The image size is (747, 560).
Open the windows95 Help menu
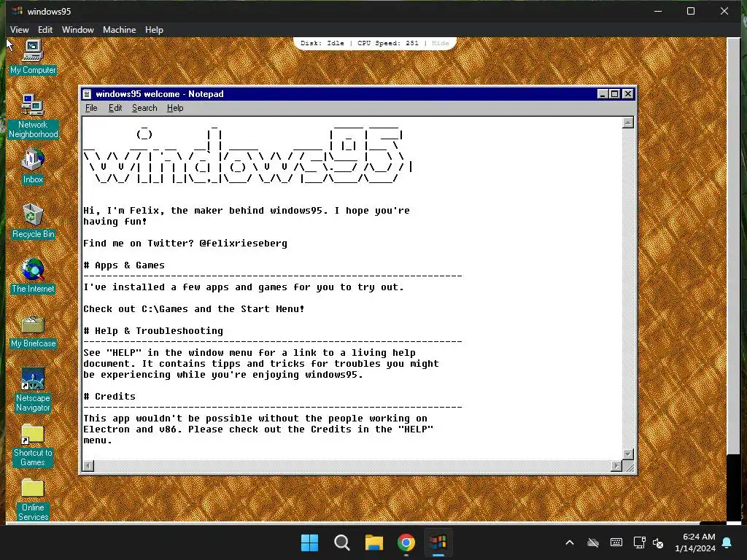tap(154, 29)
